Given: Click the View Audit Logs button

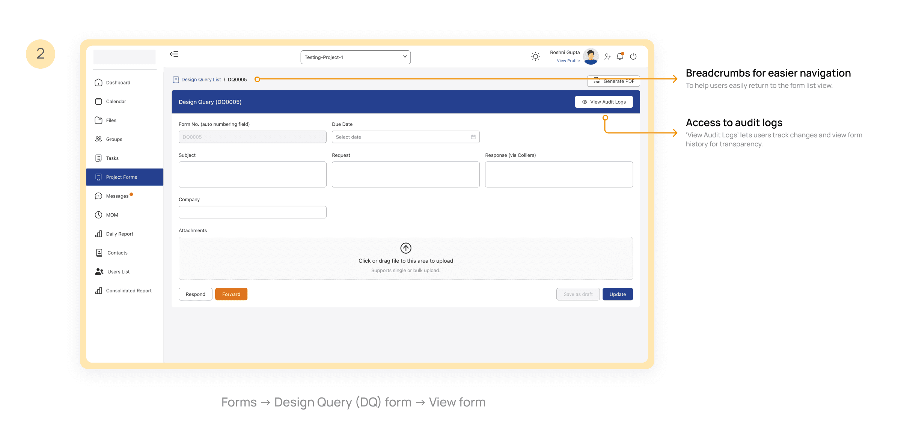Looking at the screenshot, I should 604,102.
